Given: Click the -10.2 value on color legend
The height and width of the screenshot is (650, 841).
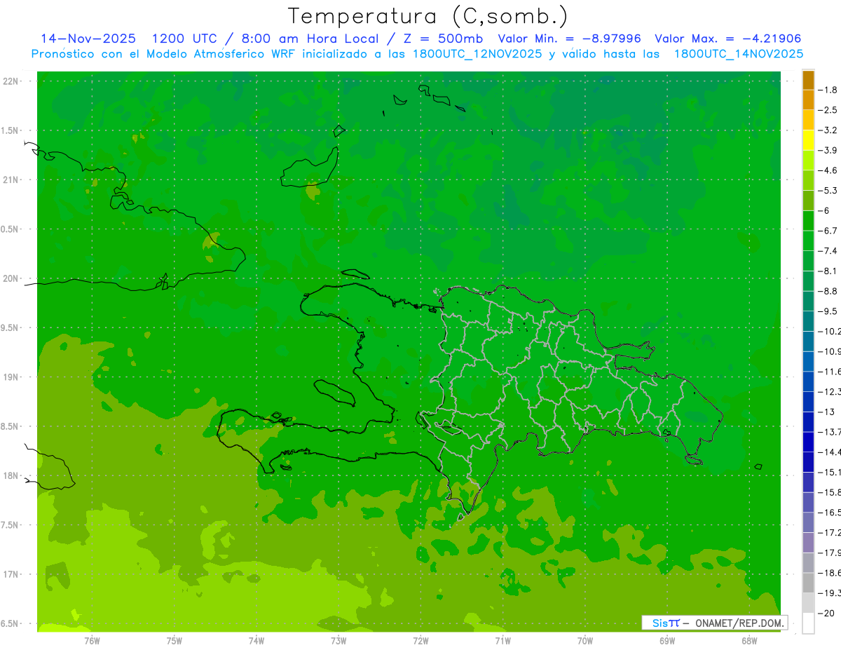Looking at the screenshot, I should 829,331.
